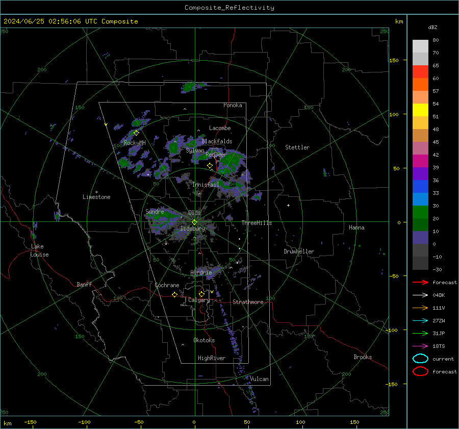Click the cyan current ellipse icon
The image size is (459, 429).
coord(420,359)
